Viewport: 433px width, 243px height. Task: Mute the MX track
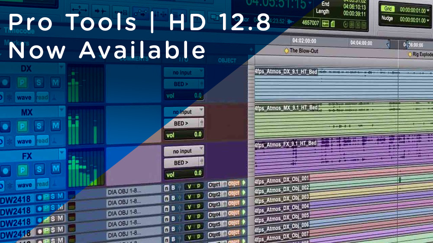pos(55,126)
